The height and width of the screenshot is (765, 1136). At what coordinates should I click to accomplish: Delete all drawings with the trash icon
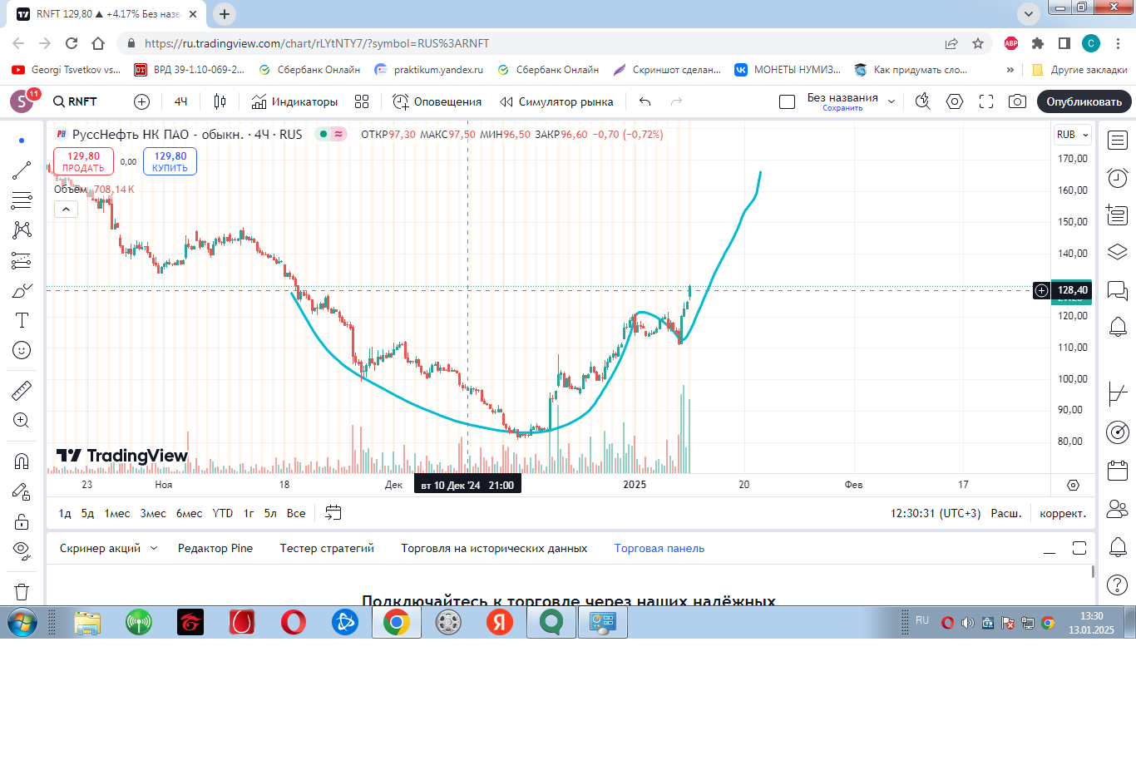tap(22, 592)
